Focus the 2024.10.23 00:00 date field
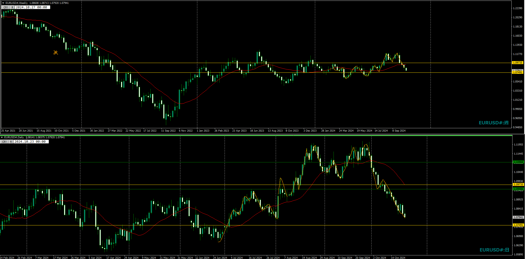The height and width of the screenshot is (259, 525). (x=31, y=142)
